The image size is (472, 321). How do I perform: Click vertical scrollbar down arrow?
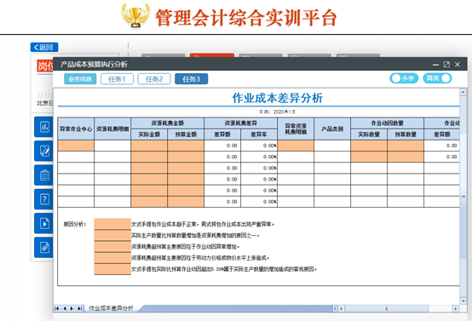(x=463, y=301)
